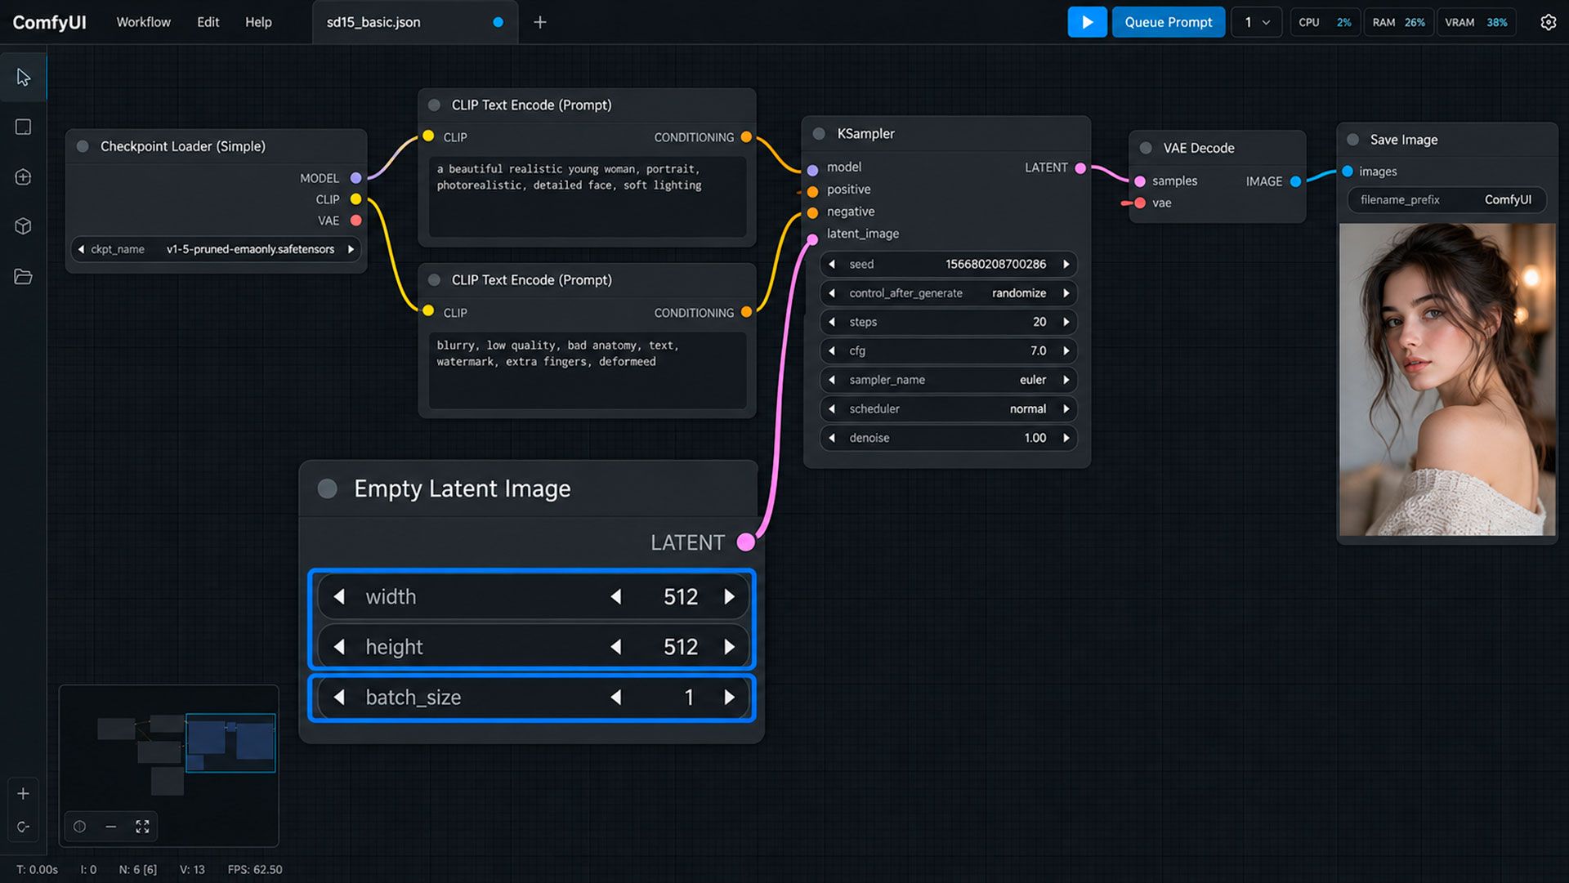Add a new workflow tab with plus
This screenshot has height=883, width=1569.
click(539, 22)
